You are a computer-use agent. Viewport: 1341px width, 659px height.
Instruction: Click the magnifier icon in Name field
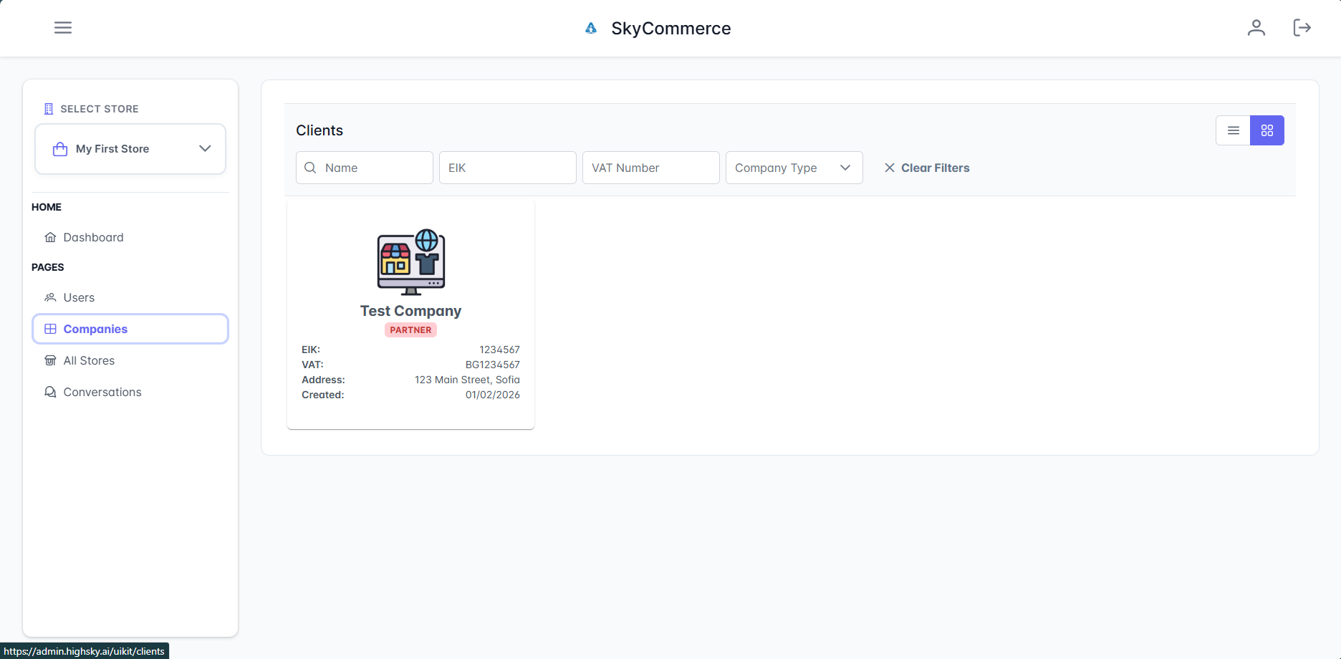(x=310, y=168)
